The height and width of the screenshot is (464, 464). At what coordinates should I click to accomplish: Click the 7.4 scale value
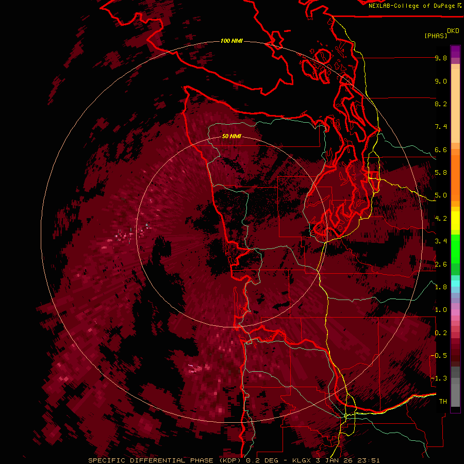click(x=441, y=127)
